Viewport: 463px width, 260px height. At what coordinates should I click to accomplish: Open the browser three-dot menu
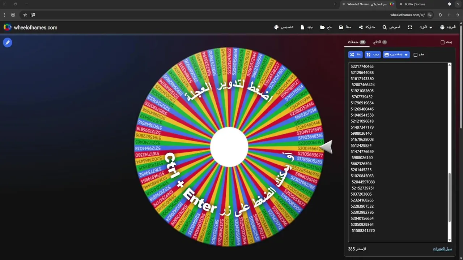pyautogui.click(x=4, y=15)
